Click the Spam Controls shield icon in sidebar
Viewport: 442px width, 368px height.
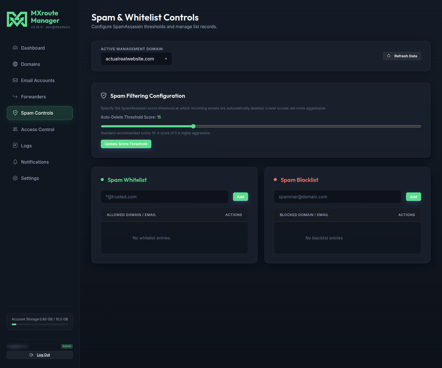(x=15, y=113)
